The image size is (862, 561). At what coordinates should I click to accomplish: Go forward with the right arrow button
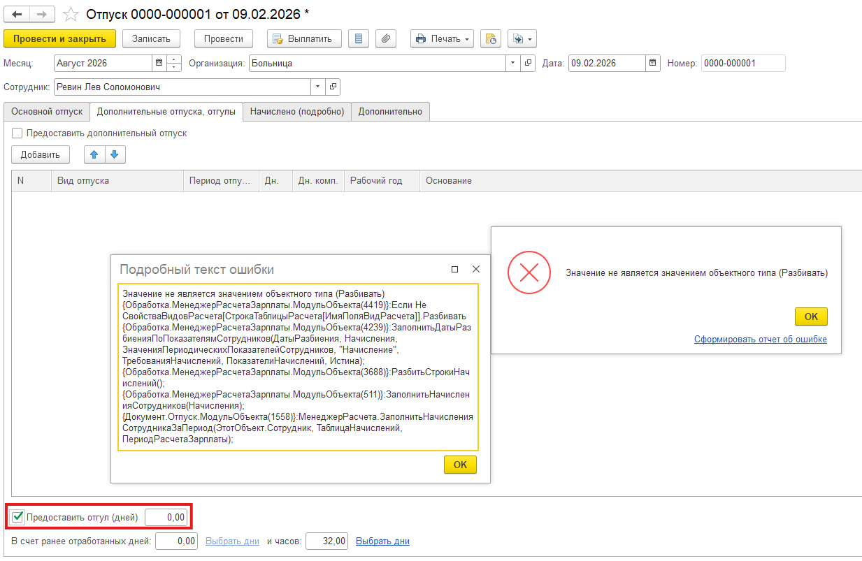tap(42, 13)
